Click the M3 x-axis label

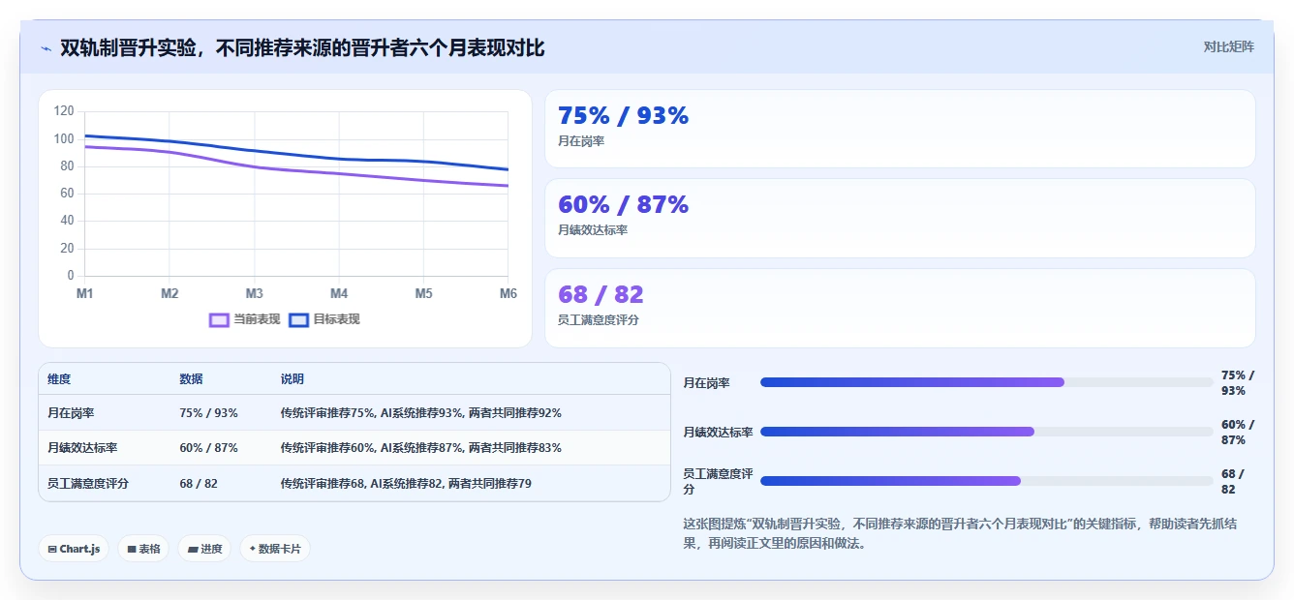pos(254,293)
